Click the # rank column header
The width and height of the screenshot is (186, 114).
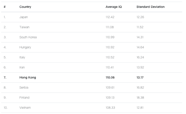coord(5,7)
